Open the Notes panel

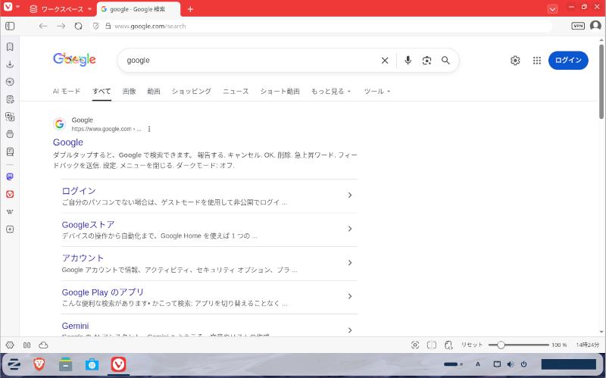click(x=10, y=99)
